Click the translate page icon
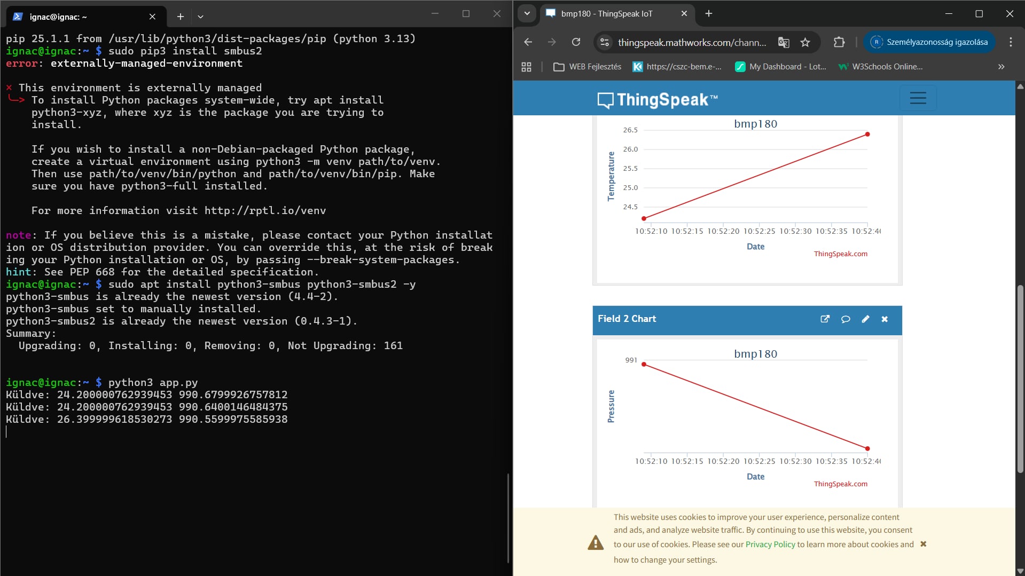 783,42
